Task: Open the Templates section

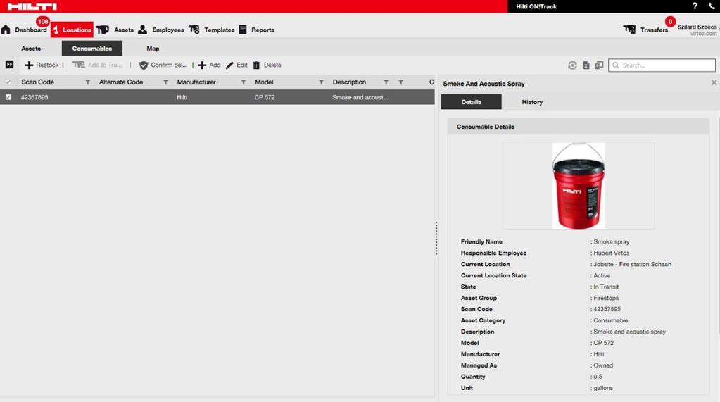Action: pos(212,30)
